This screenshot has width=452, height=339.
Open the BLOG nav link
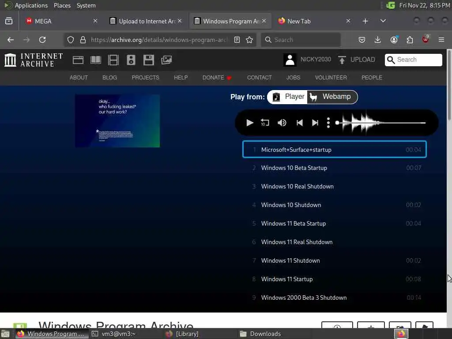pos(109,78)
